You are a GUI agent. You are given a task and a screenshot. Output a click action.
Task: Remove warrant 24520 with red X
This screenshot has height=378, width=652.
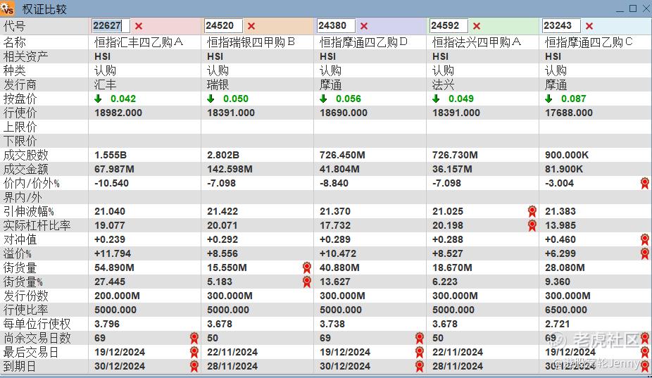tap(251, 26)
